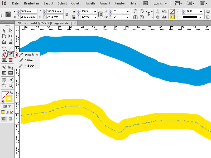Screen dimensions: 211x158
Task: Select the Type tool
Action: pos(4,49)
